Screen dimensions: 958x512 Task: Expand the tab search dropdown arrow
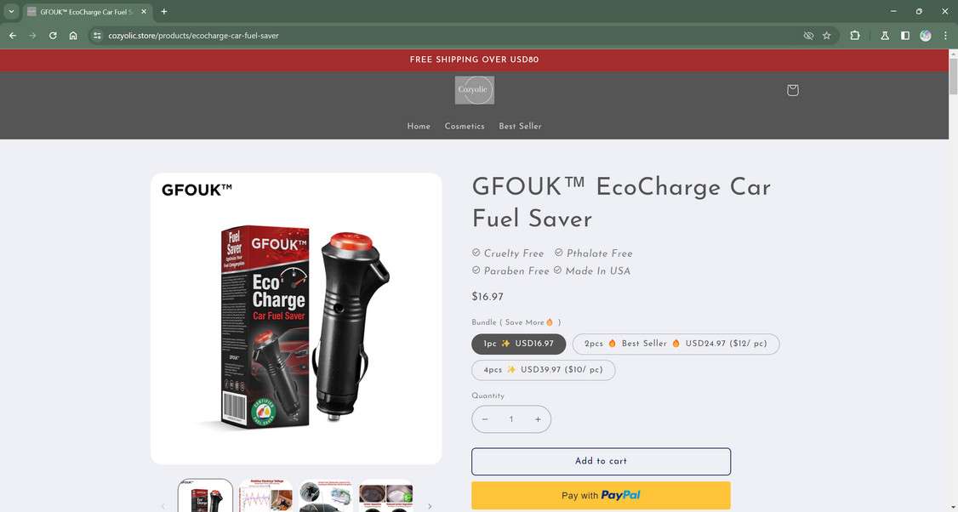[11, 11]
